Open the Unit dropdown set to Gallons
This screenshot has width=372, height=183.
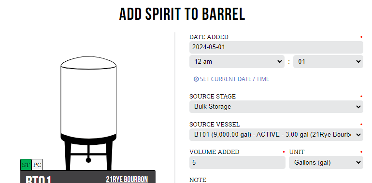[x=326, y=163]
